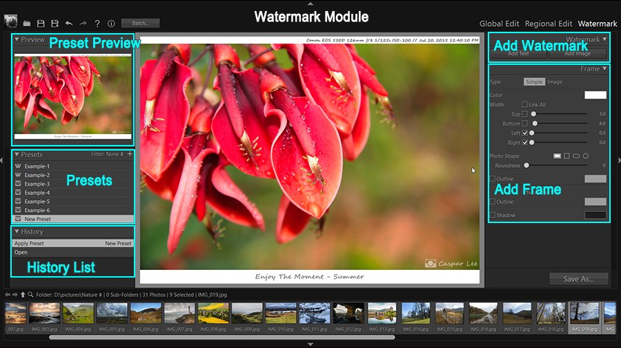Switch to the Regional Edit tab
This screenshot has height=348, width=621.
[x=549, y=23]
